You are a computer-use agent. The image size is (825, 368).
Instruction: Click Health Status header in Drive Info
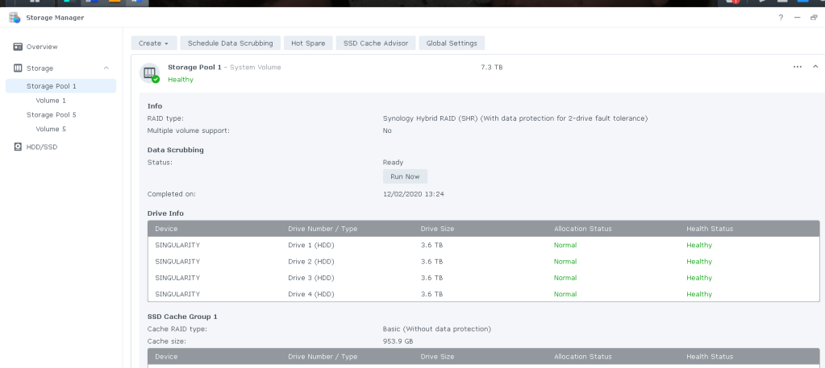[710, 229]
